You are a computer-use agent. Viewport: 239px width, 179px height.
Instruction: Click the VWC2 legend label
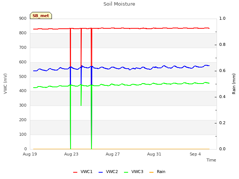tap(112, 172)
